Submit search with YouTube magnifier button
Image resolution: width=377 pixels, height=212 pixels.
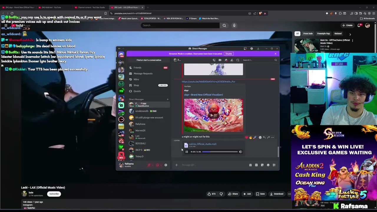pyautogui.click(x=224, y=25)
